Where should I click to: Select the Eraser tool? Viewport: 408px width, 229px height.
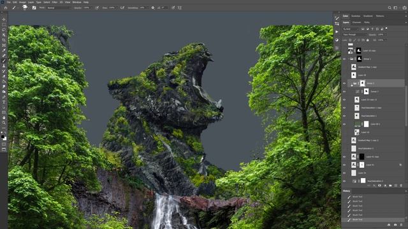click(x=4, y=76)
